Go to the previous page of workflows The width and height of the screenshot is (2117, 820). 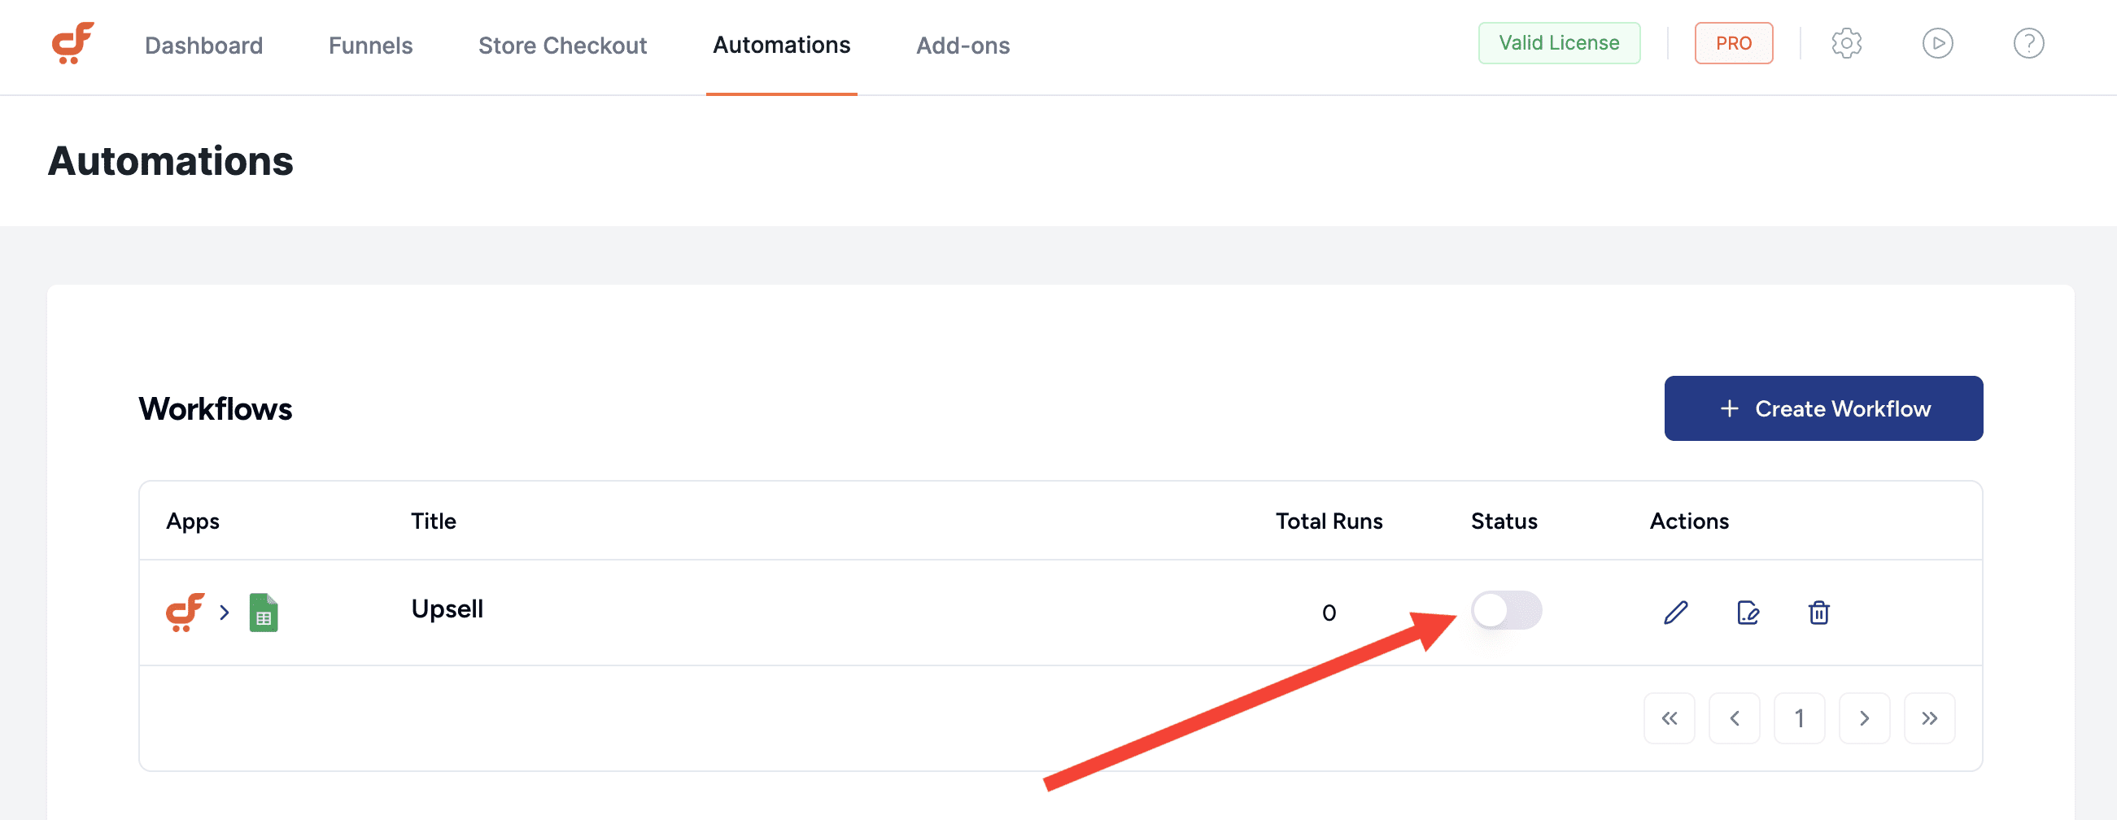pos(1734,718)
